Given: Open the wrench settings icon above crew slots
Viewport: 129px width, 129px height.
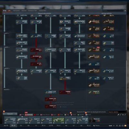Looking at the screenshot, I should pyautogui.click(x=118, y=115).
